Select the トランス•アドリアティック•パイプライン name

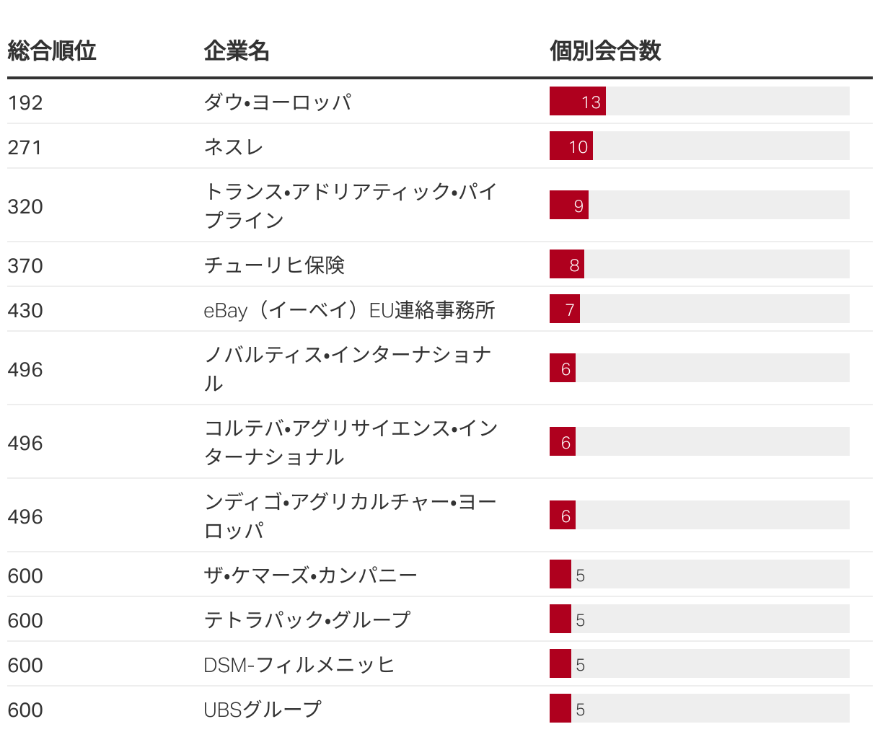point(351,206)
